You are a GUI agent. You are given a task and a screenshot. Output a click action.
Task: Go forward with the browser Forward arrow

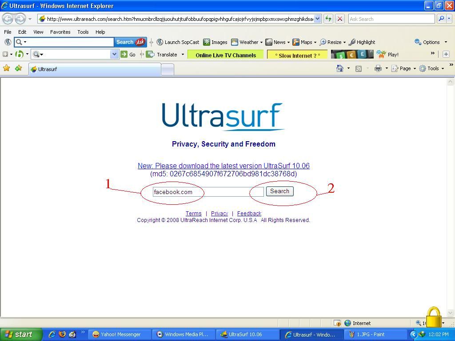(x=20, y=19)
